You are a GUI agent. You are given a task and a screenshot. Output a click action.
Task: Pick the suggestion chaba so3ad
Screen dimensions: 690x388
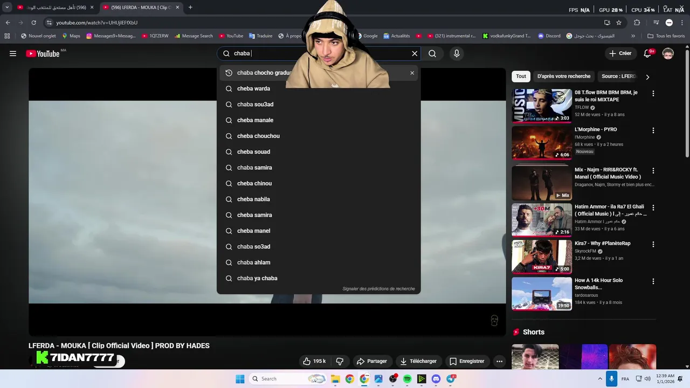point(319,247)
